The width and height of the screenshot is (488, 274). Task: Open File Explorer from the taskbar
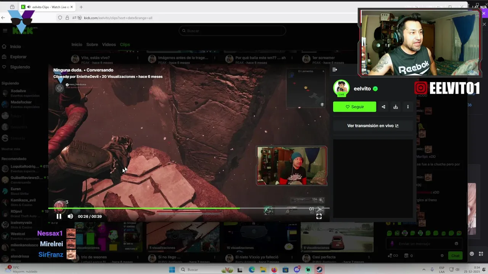click(263, 270)
